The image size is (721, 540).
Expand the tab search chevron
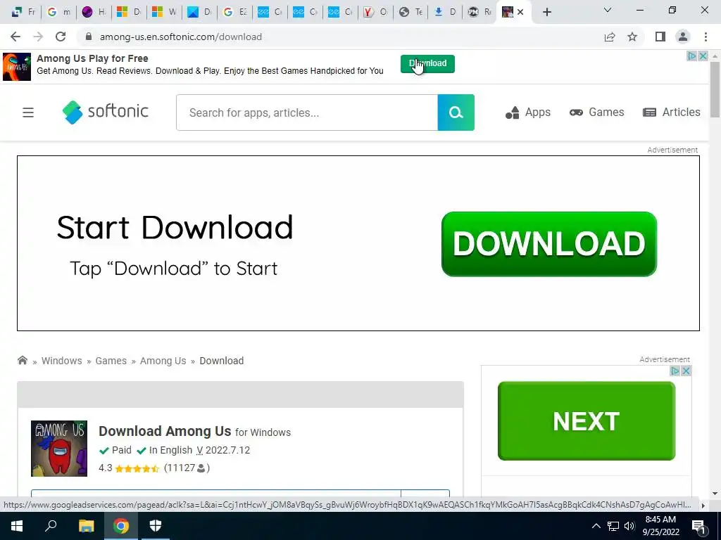click(x=608, y=10)
